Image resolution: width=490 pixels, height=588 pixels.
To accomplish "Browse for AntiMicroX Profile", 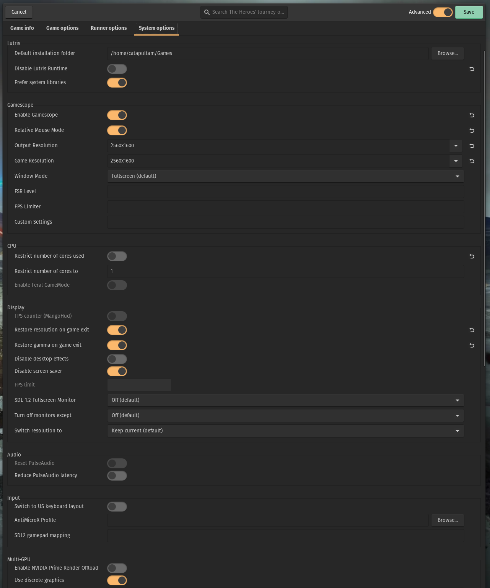I will [x=448, y=520].
